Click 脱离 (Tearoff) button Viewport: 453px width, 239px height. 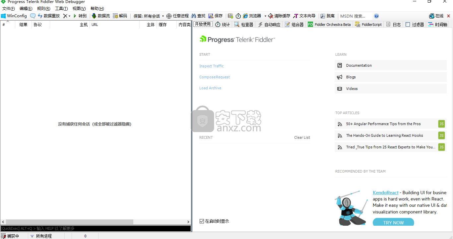[x=328, y=16]
